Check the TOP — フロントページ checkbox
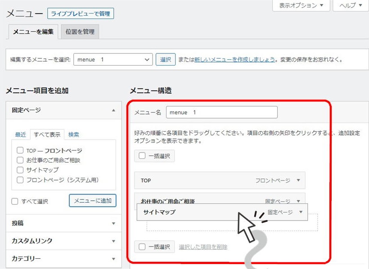 [x=20, y=151]
